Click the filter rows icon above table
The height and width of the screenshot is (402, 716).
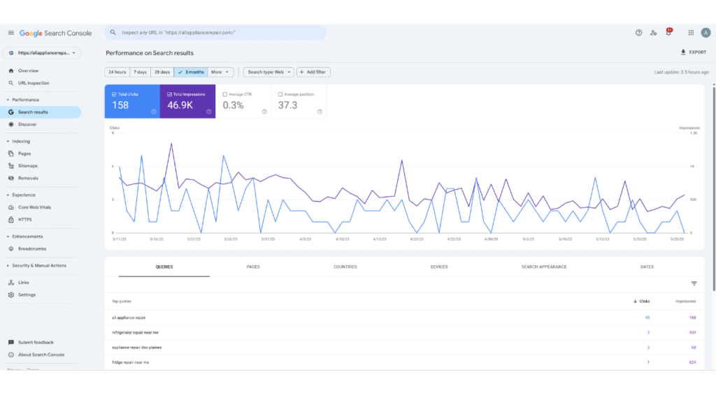coord(694,283)
